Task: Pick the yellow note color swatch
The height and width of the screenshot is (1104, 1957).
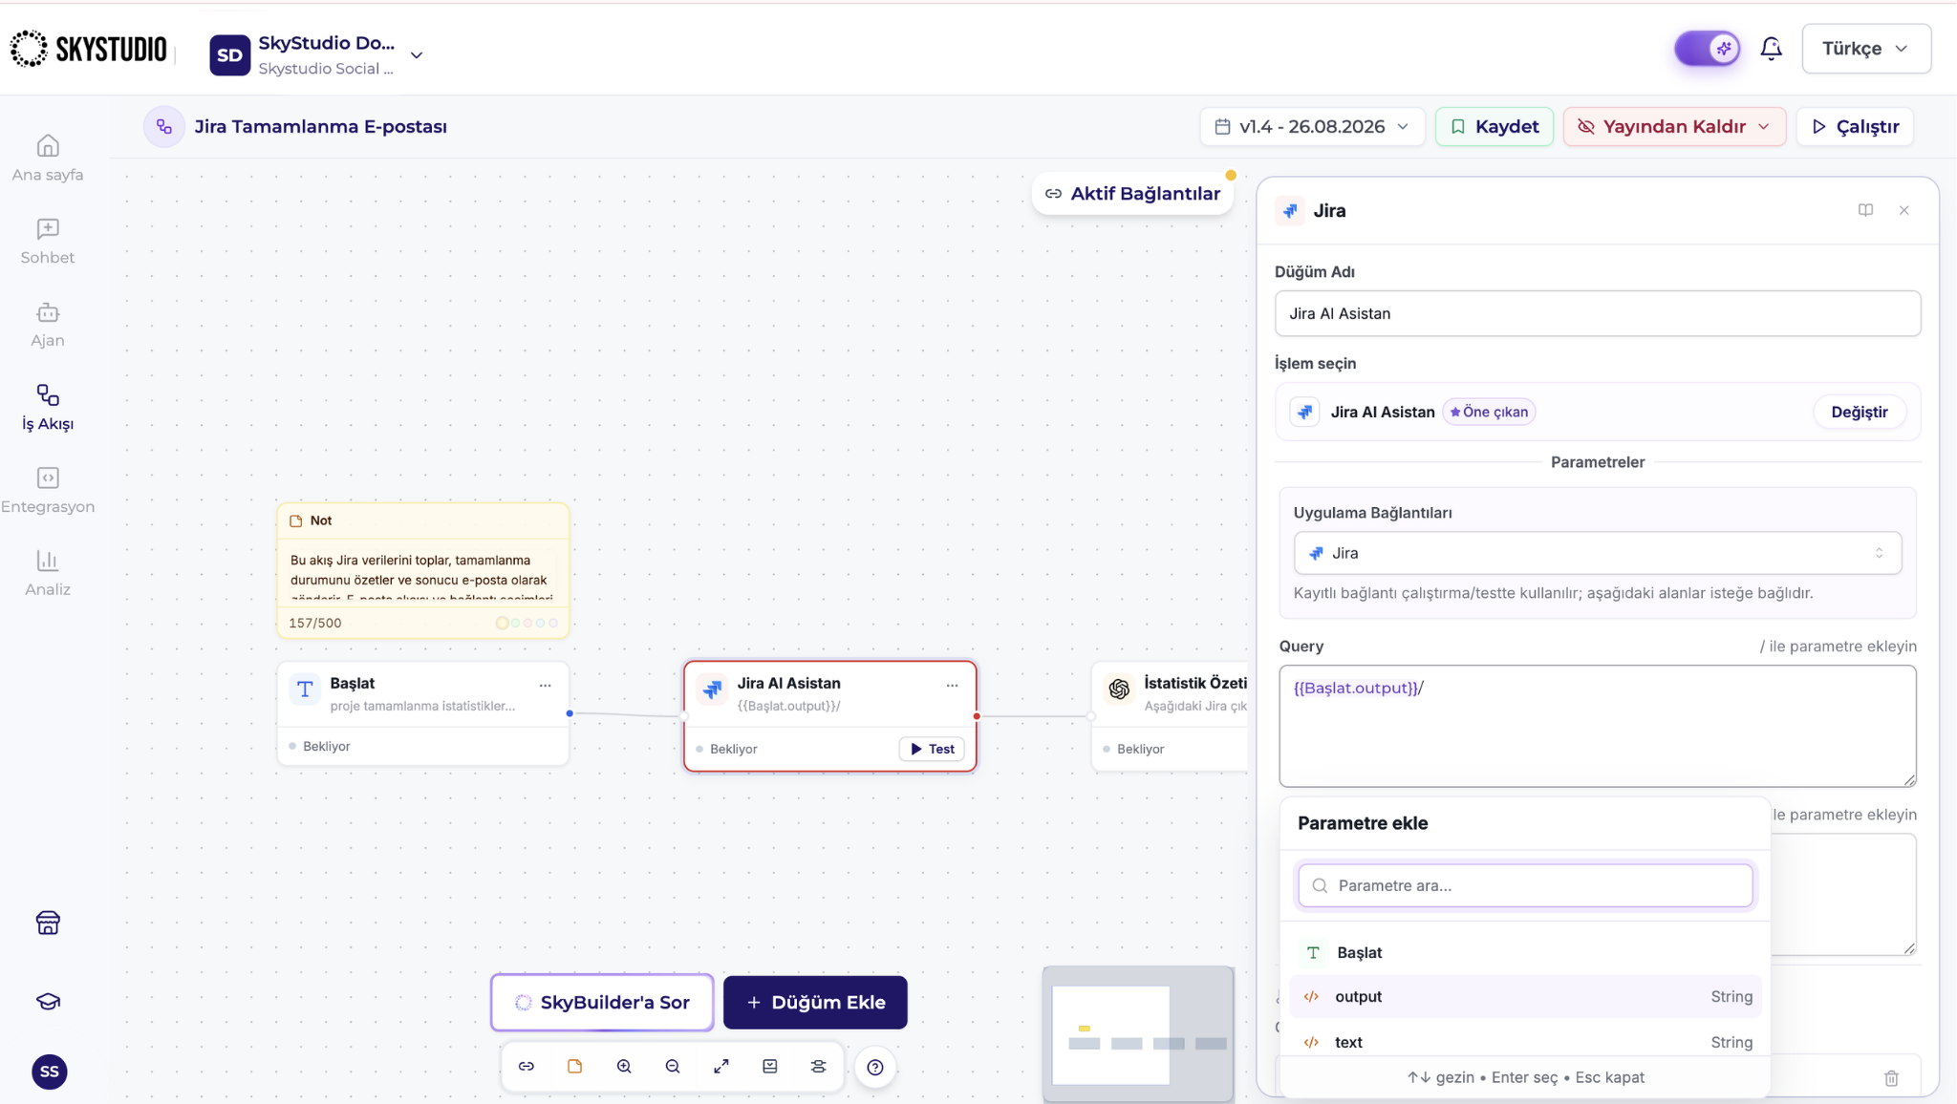Action: (x=502, y=623)
